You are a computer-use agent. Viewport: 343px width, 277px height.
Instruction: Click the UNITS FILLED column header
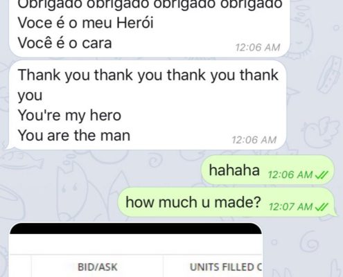coord(225,267)
